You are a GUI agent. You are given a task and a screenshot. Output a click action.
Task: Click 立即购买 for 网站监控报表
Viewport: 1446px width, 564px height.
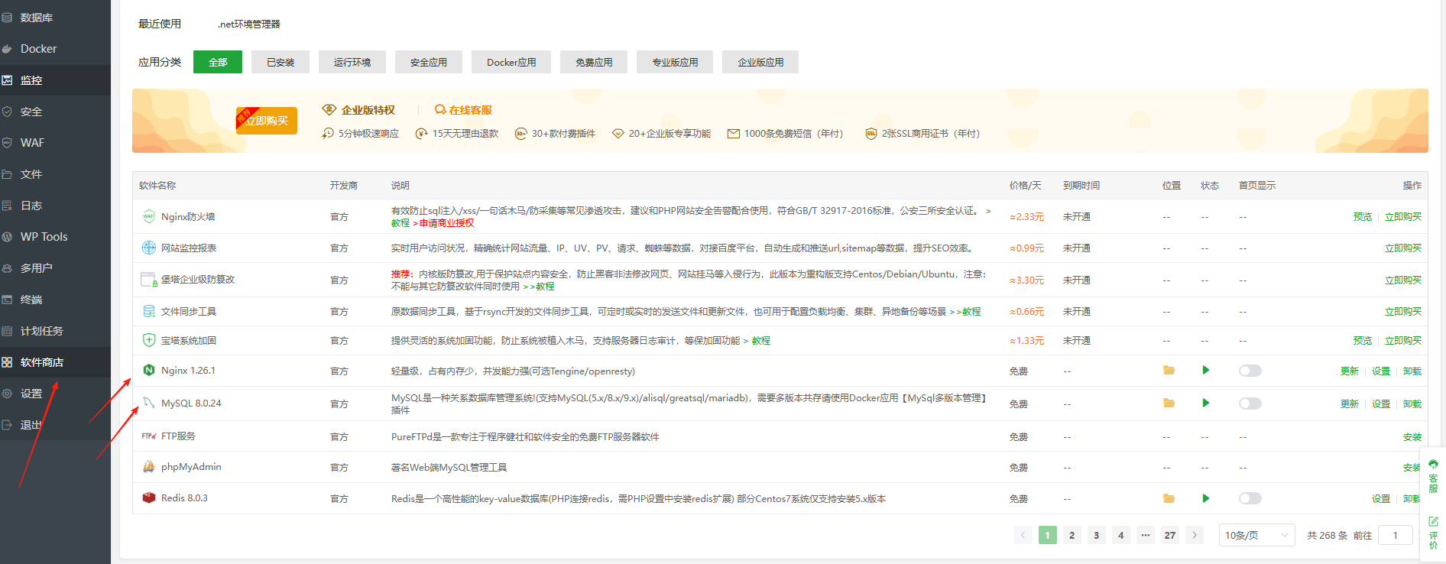click(x=1403, y=248)
